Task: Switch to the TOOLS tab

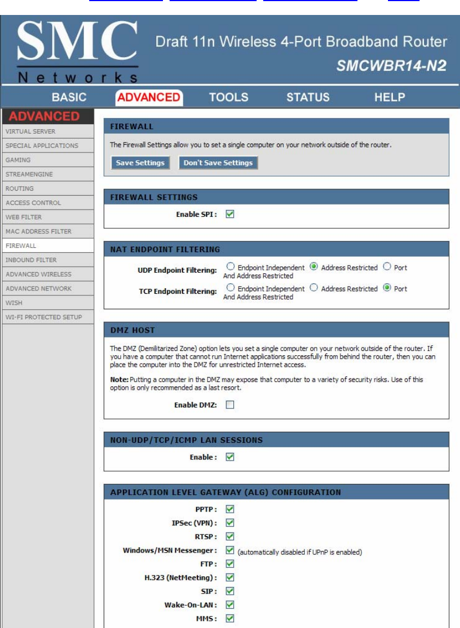Action: tap(228, 98)
